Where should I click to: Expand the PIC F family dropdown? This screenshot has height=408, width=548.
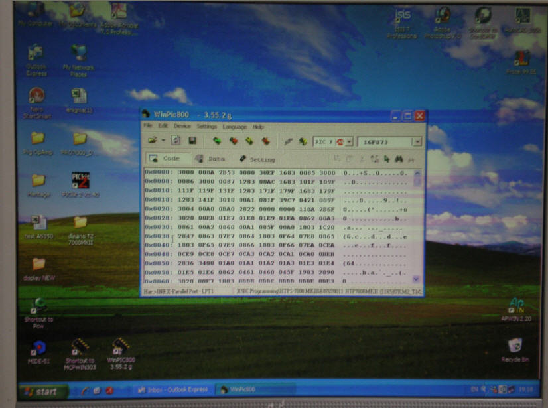click(350, 142)
